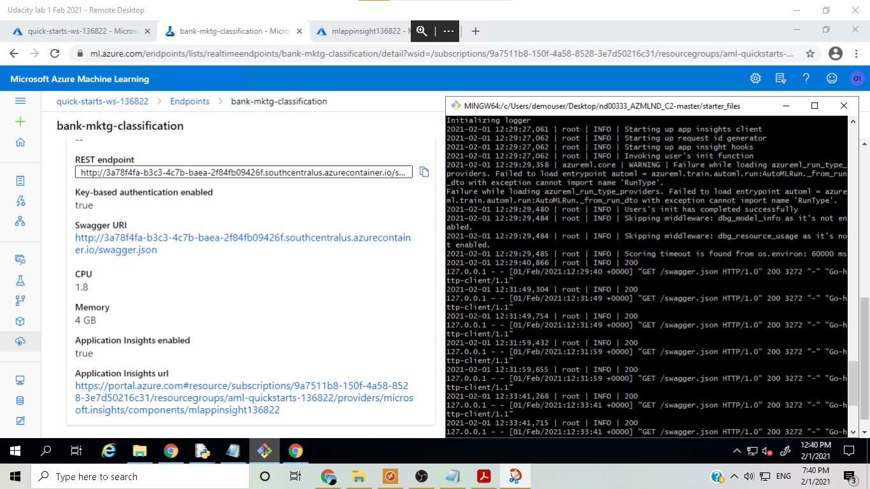The height and width of the screenshot is (489, 870).
Task: Open the Application Insights url link
Action: coord(244,398)
